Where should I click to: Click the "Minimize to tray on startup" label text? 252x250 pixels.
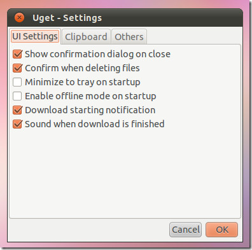83,82
